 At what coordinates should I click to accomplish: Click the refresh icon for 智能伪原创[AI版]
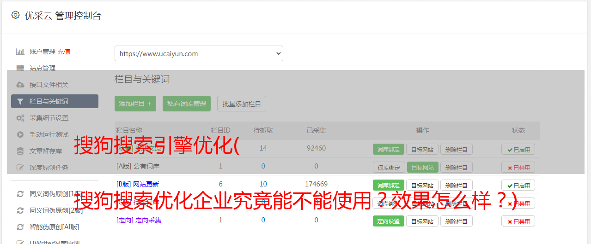point(20,227)
